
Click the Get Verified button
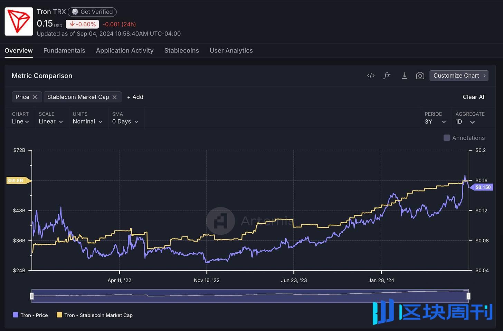click(92, 12)
